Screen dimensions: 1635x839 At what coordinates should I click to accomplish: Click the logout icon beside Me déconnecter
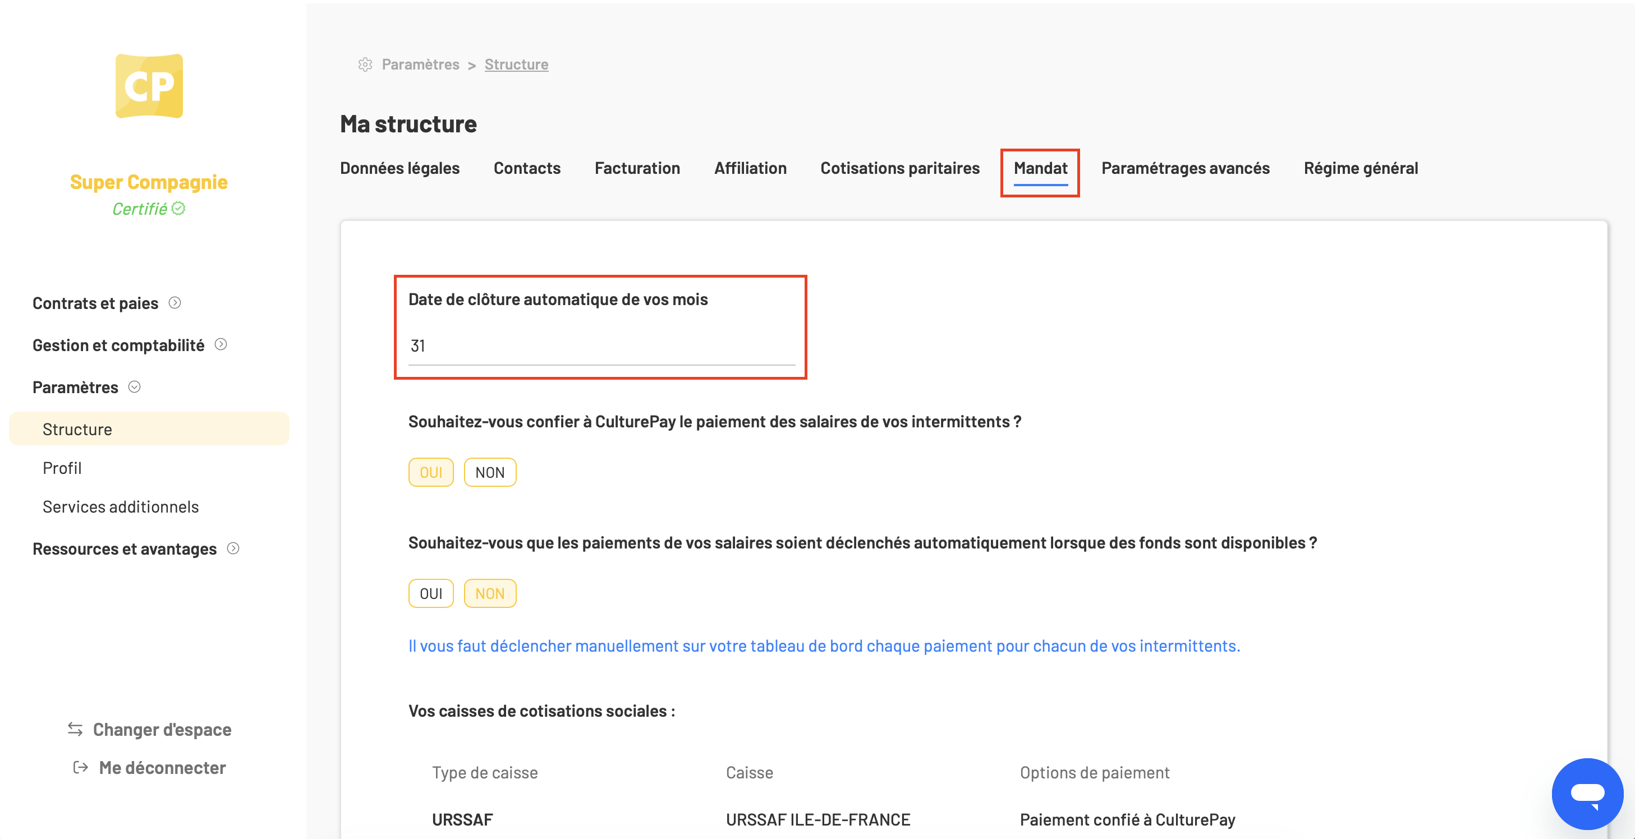(x=81, y=767)
